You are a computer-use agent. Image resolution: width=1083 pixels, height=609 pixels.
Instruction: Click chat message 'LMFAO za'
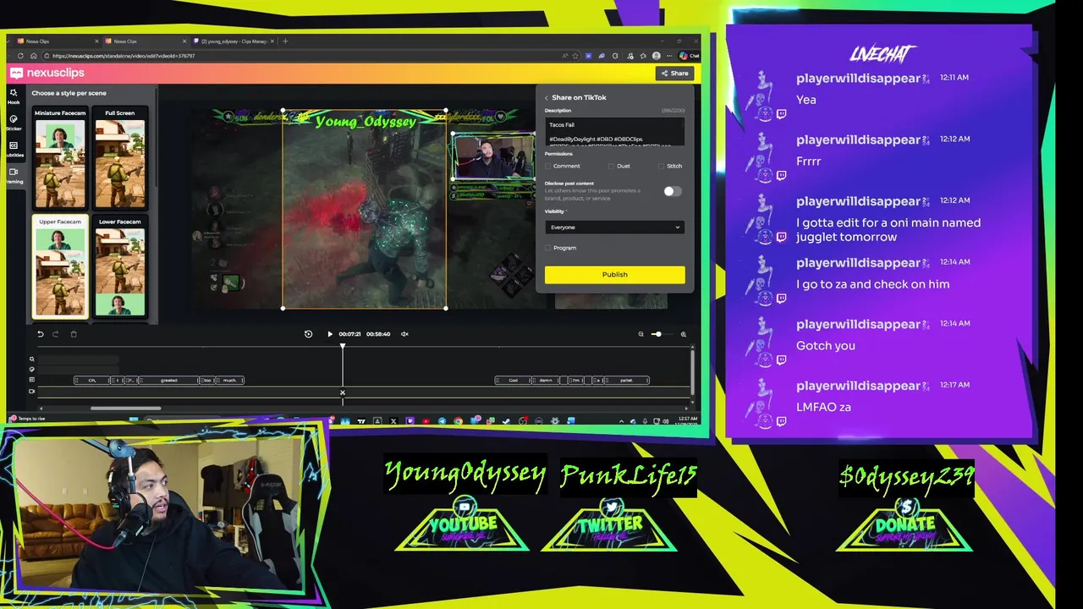pos(823,407)
